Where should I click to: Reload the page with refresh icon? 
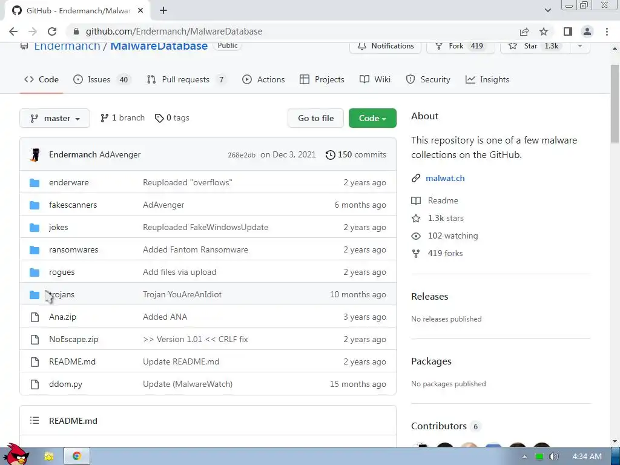[52, 31]
